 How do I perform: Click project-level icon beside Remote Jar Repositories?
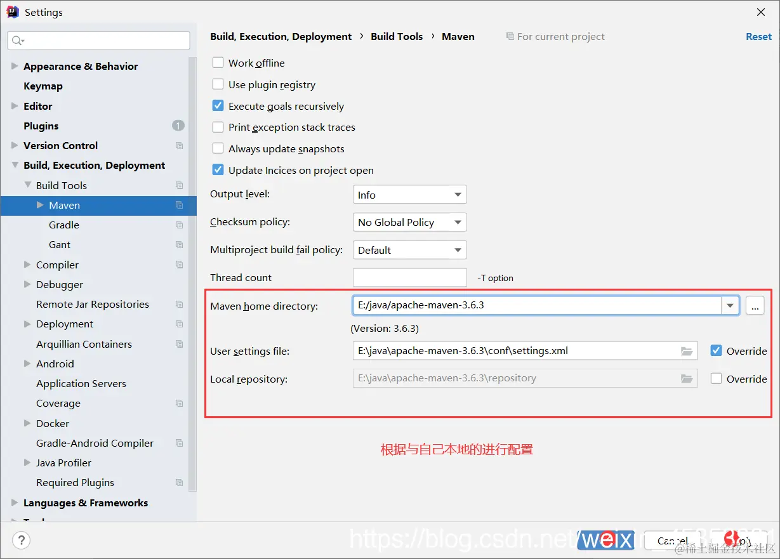point(179,305)
